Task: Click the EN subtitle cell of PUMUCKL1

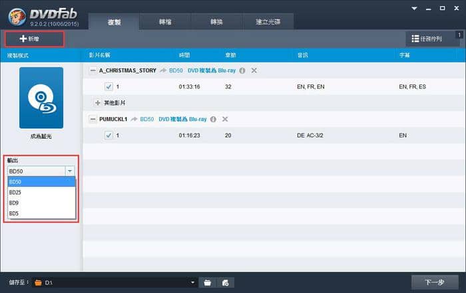Action: [403, 136]
